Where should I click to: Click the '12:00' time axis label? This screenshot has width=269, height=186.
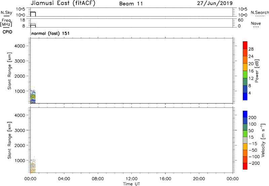coord(131,179)
